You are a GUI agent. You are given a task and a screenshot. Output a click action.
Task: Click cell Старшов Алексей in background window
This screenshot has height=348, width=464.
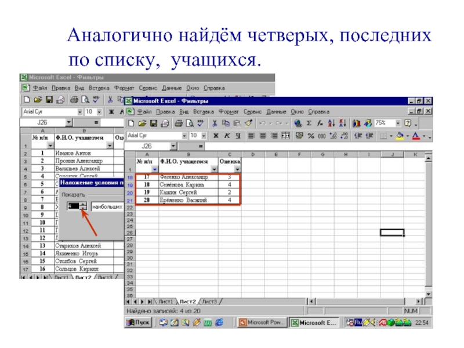[x=84, y=245]
